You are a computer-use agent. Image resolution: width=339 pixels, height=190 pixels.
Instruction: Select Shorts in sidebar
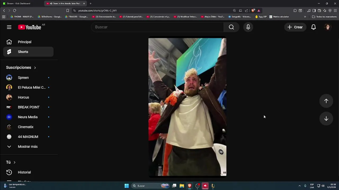point(28,52)
